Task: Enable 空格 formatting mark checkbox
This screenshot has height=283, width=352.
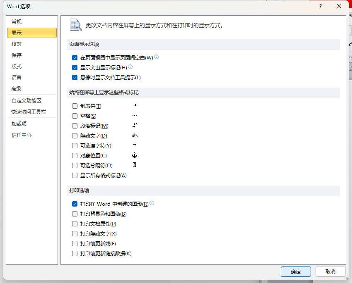Action: point(75,116)
